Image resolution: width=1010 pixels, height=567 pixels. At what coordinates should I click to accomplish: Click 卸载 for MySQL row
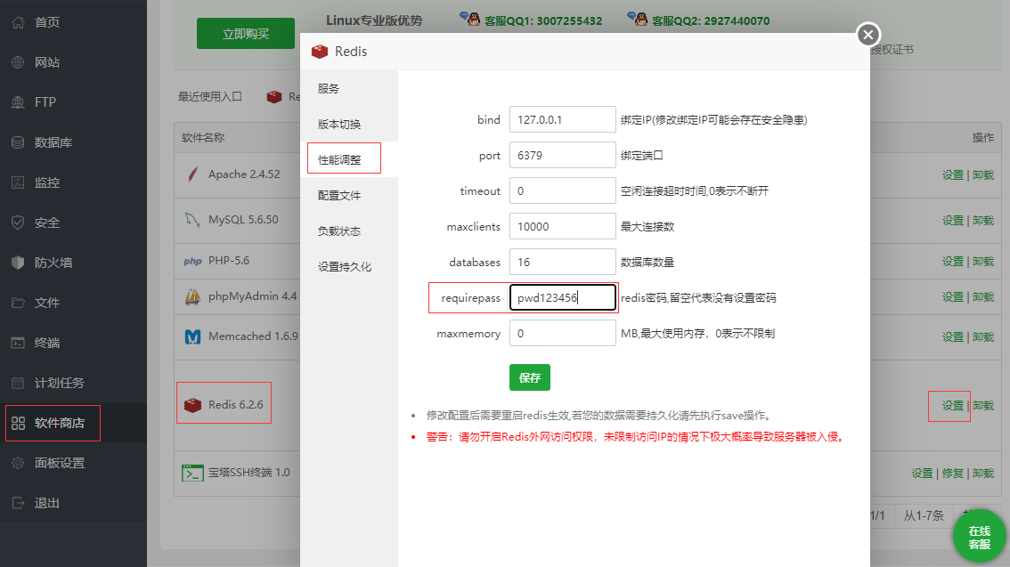tap(983, 221)
